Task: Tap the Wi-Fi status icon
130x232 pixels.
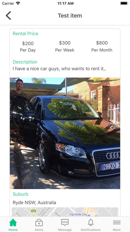Action: [18, 3]
